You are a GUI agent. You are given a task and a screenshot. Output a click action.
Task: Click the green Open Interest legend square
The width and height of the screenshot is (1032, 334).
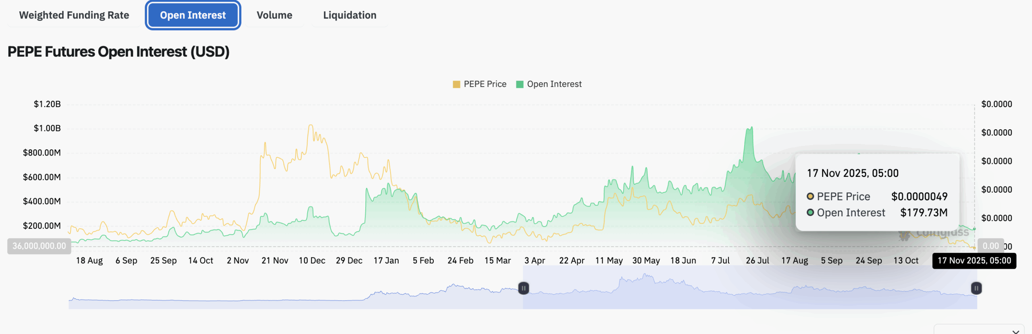coord(520,84)
